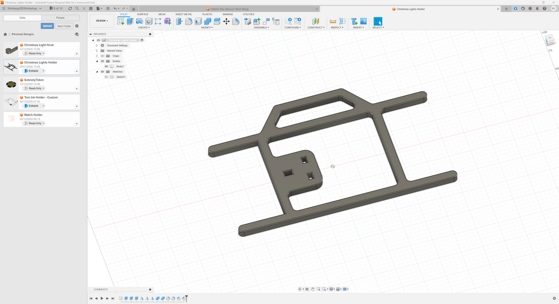Choose the Extrude tool
This screenshot has height=304, width=559.
130,21
